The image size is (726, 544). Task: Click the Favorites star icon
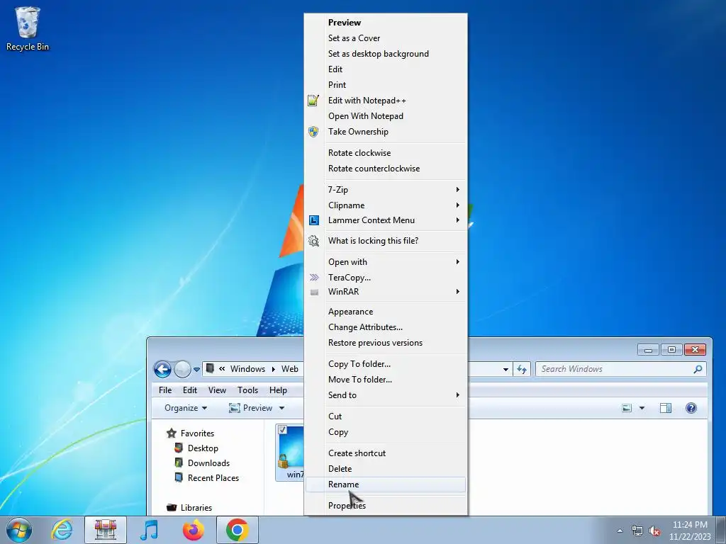pyautogui.click(x=172, y=433)
